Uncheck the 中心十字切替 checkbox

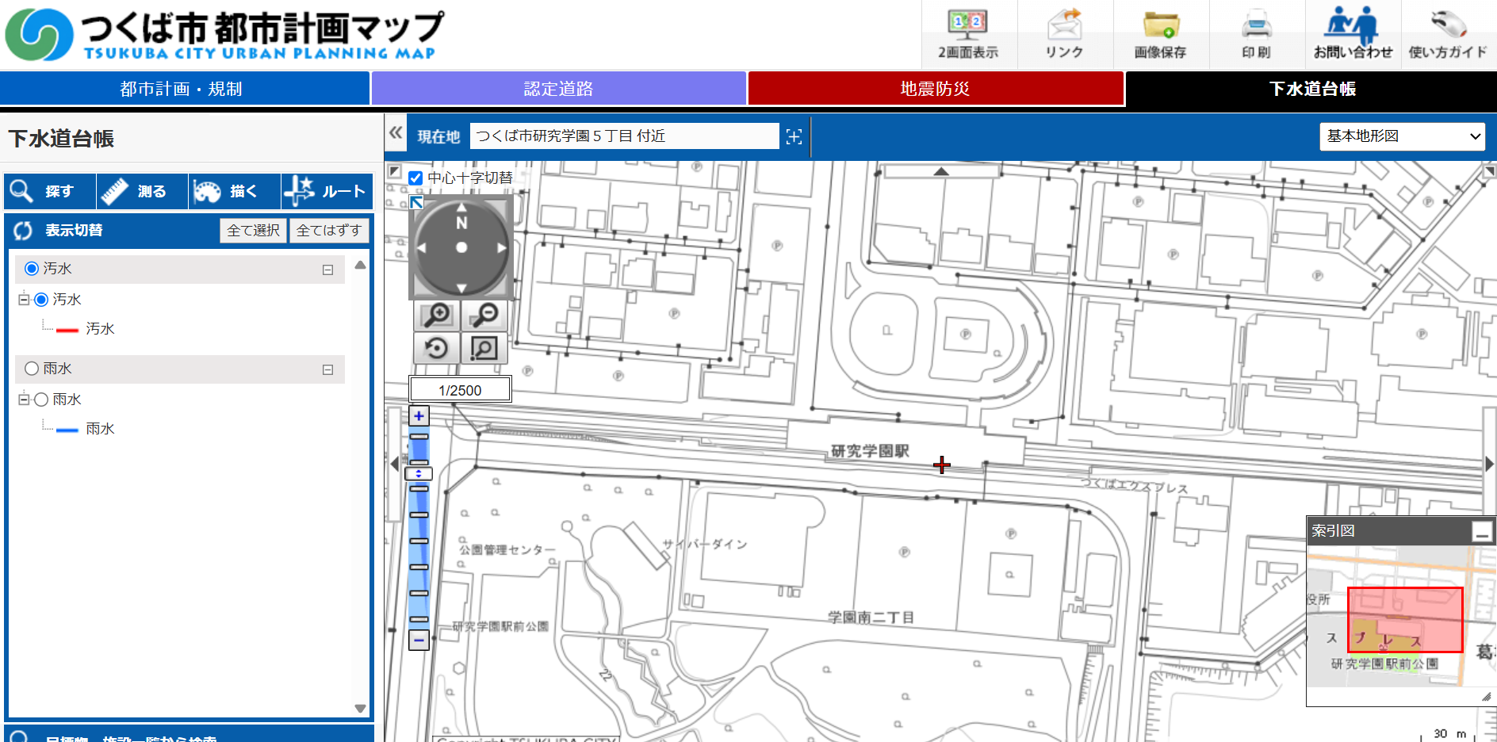click(415, 178)
